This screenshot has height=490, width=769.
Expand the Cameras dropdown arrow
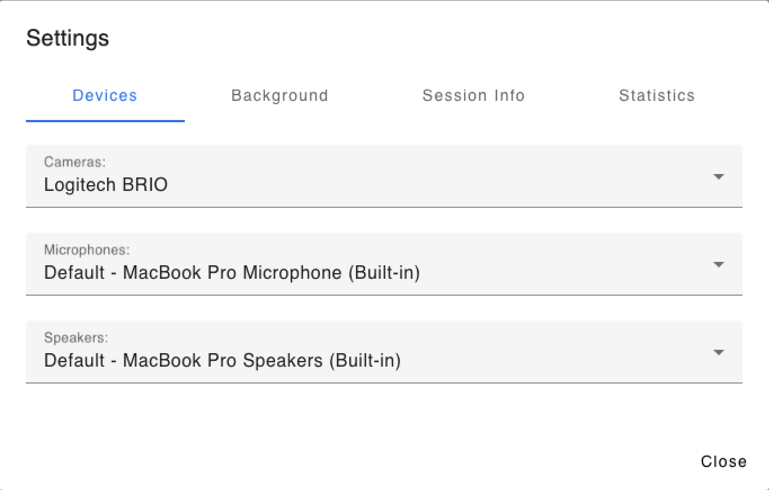[x=718, y=176]
